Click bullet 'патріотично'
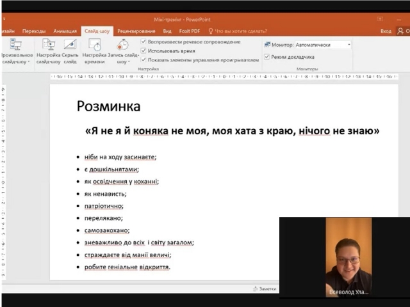The width and height of the screenshot is (410, 307). (x=104, y=206)
